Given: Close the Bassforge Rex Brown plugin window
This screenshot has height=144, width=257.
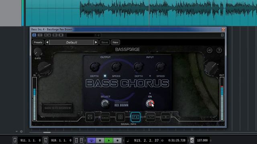Looking at the screenshot, I should 223,29.
